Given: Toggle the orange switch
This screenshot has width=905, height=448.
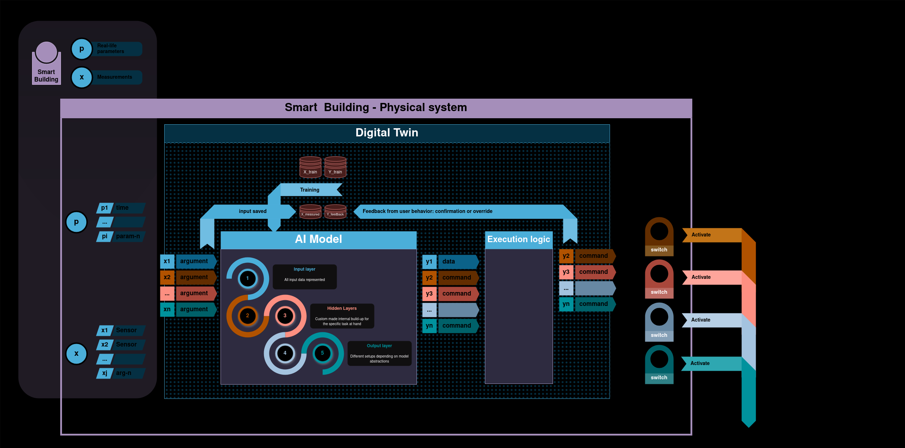Looking at the screenshot, I should click(x=659, y=237).
